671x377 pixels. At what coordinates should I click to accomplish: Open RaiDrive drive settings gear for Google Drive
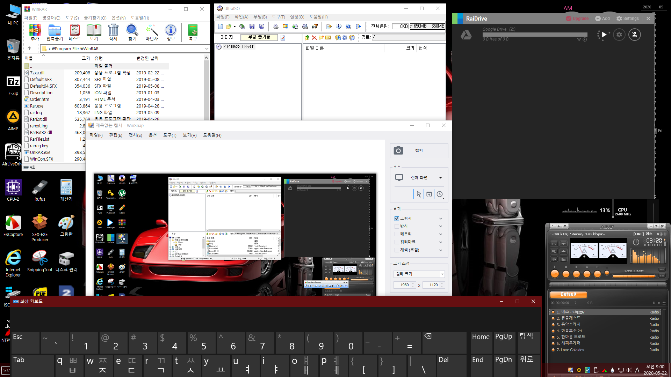[619, 35]
